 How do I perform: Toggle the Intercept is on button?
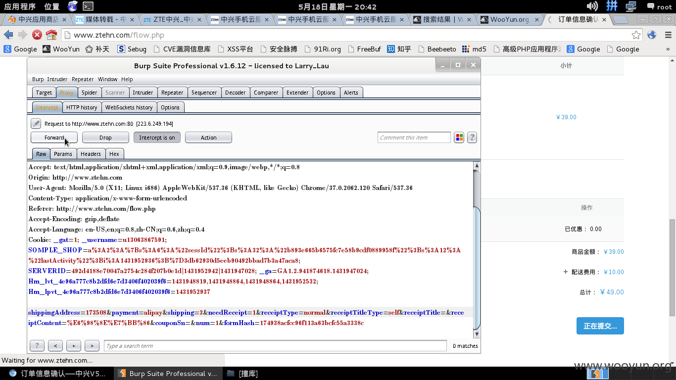157,138
